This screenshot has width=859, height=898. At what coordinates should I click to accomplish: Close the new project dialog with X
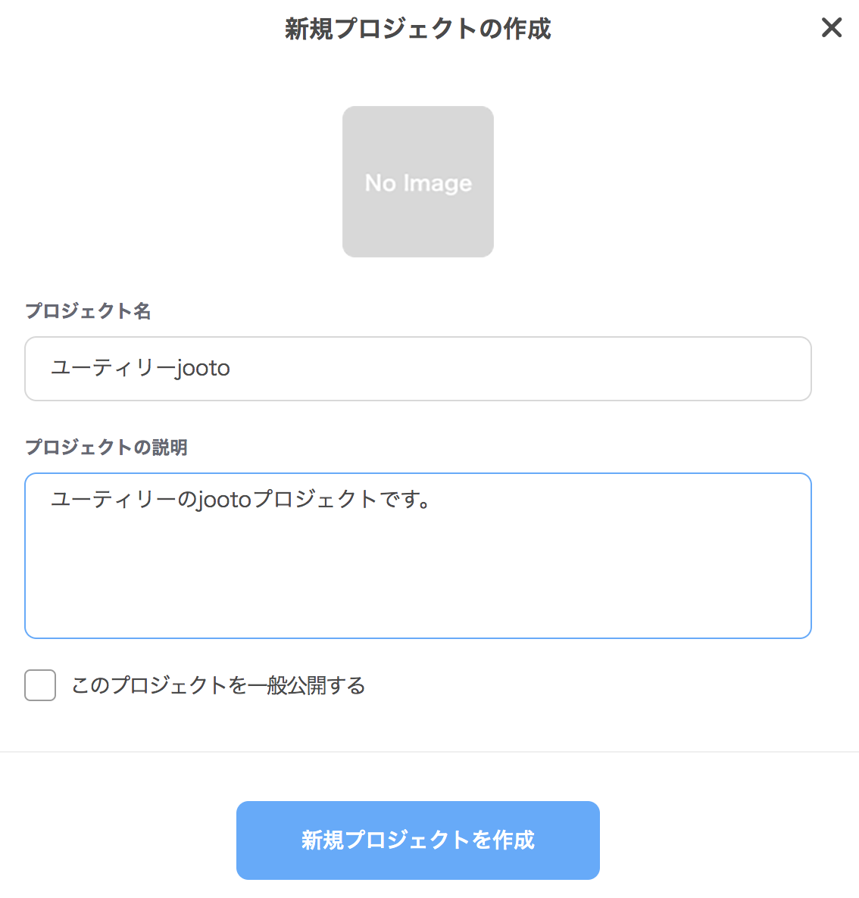click(x=831, y=28)
